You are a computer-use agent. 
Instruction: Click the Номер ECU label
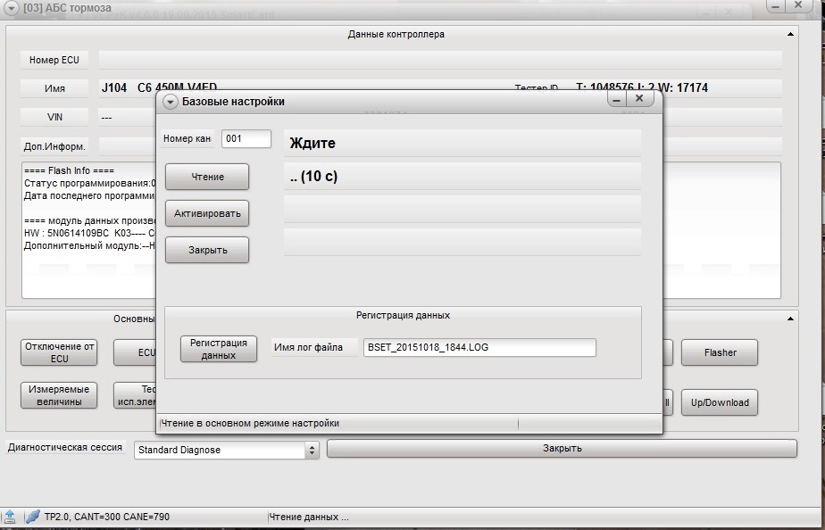tap(54, 60)
